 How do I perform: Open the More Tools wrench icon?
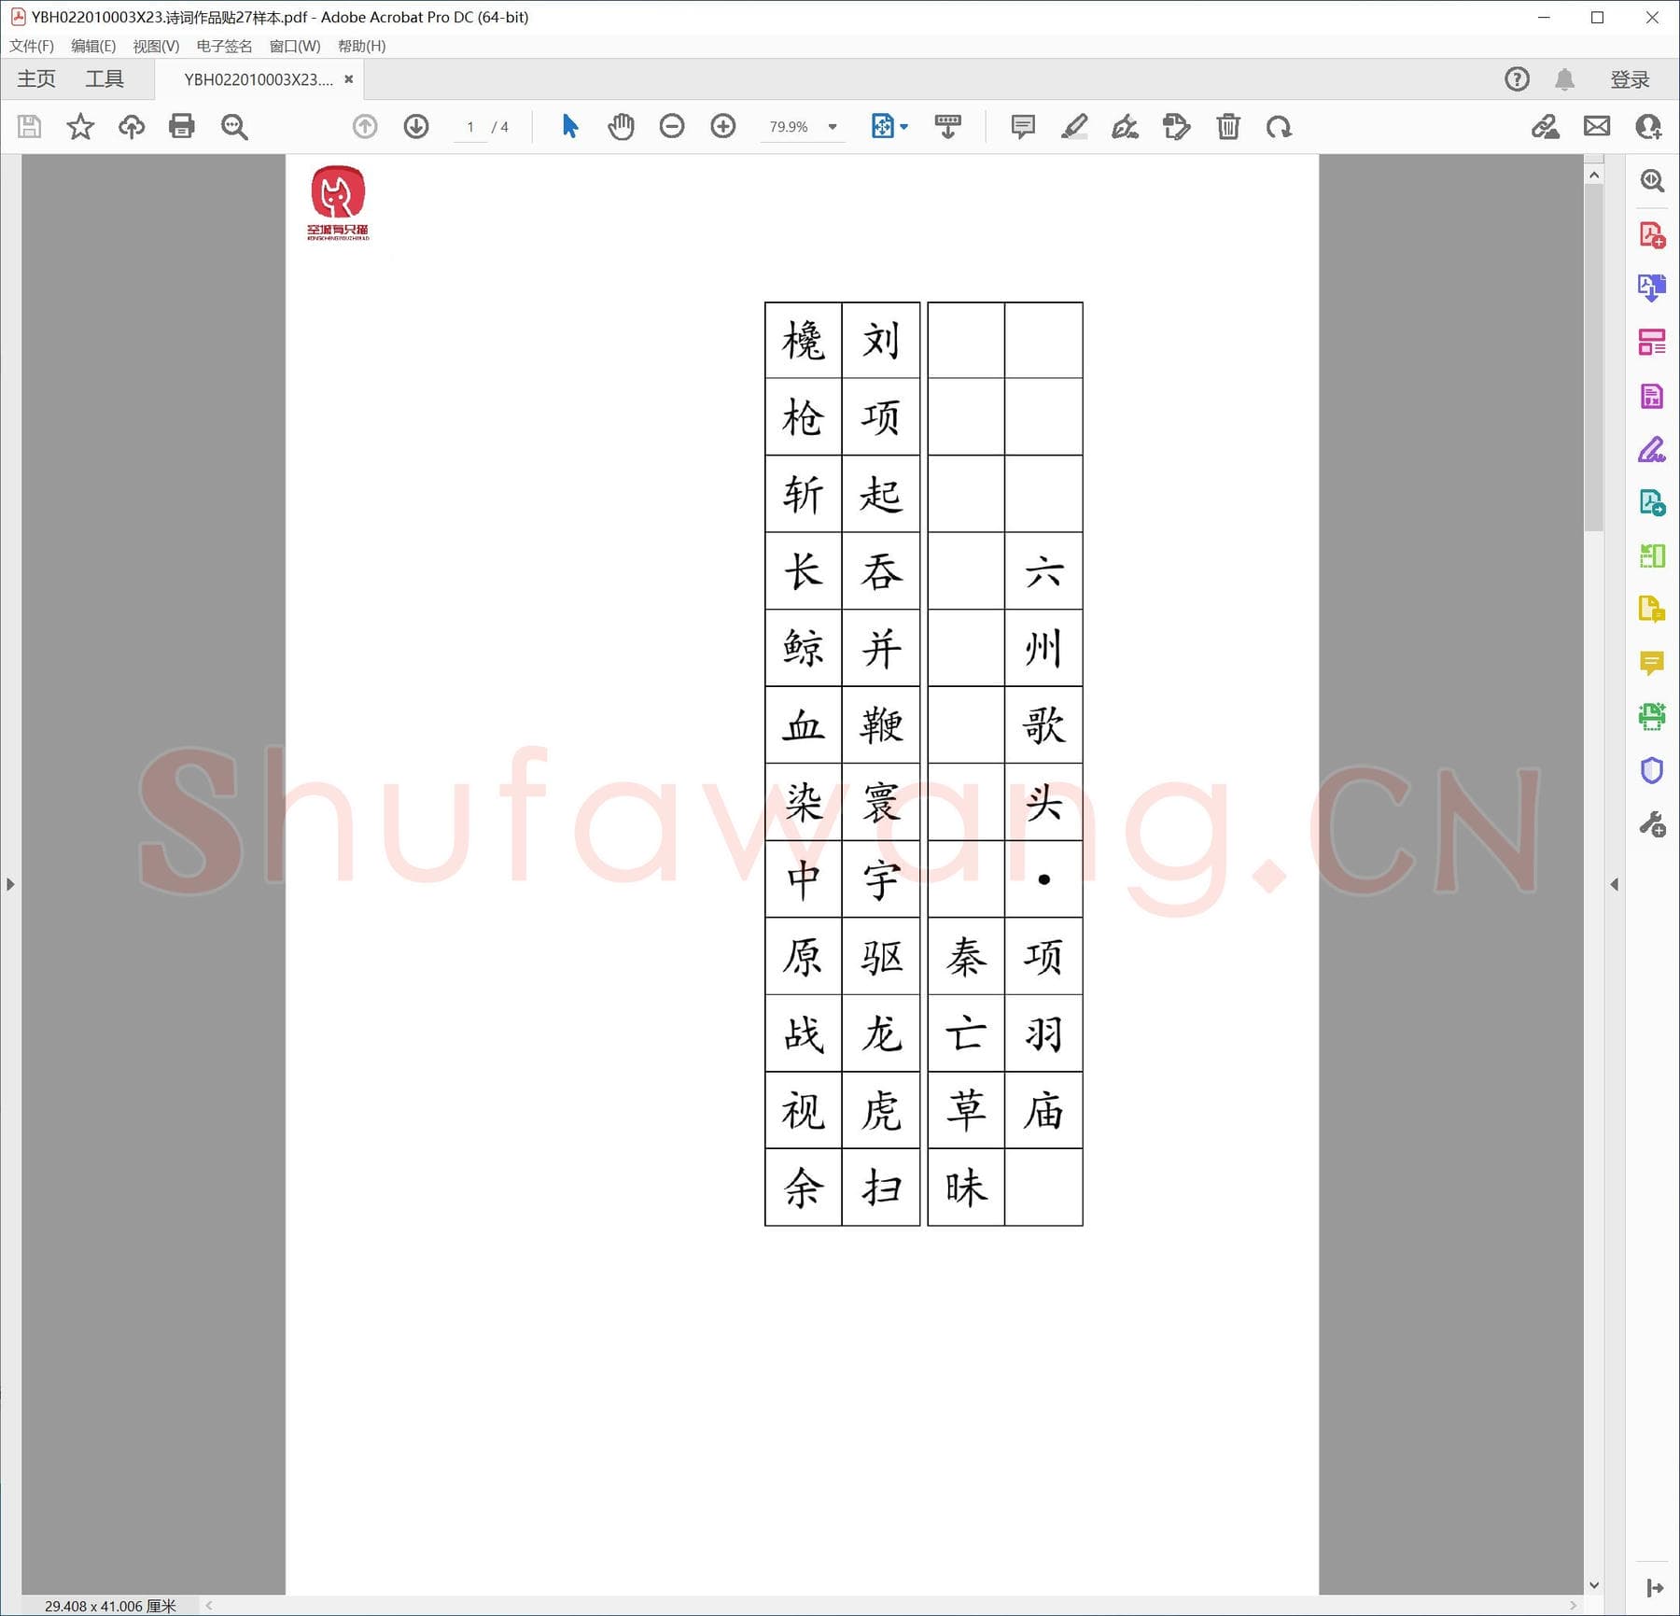[x=1652, y=824]
